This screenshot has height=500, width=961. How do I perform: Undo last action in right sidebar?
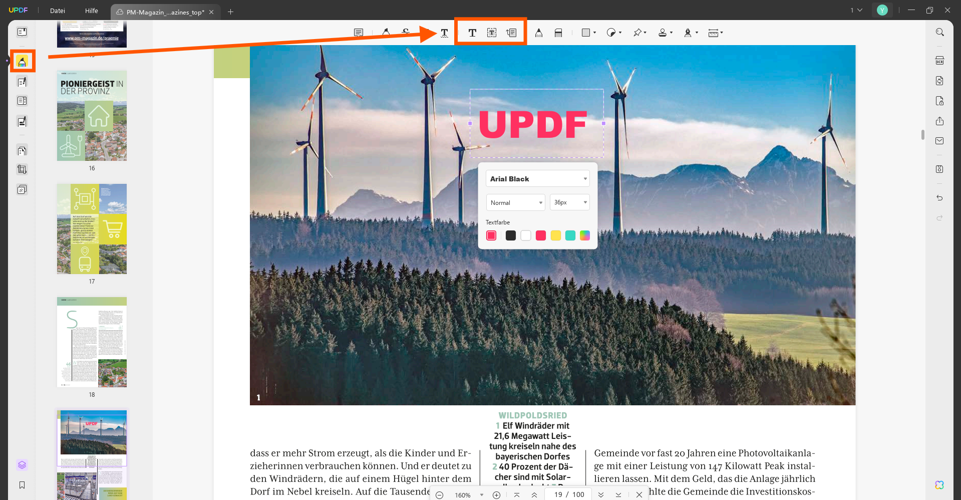940,198
